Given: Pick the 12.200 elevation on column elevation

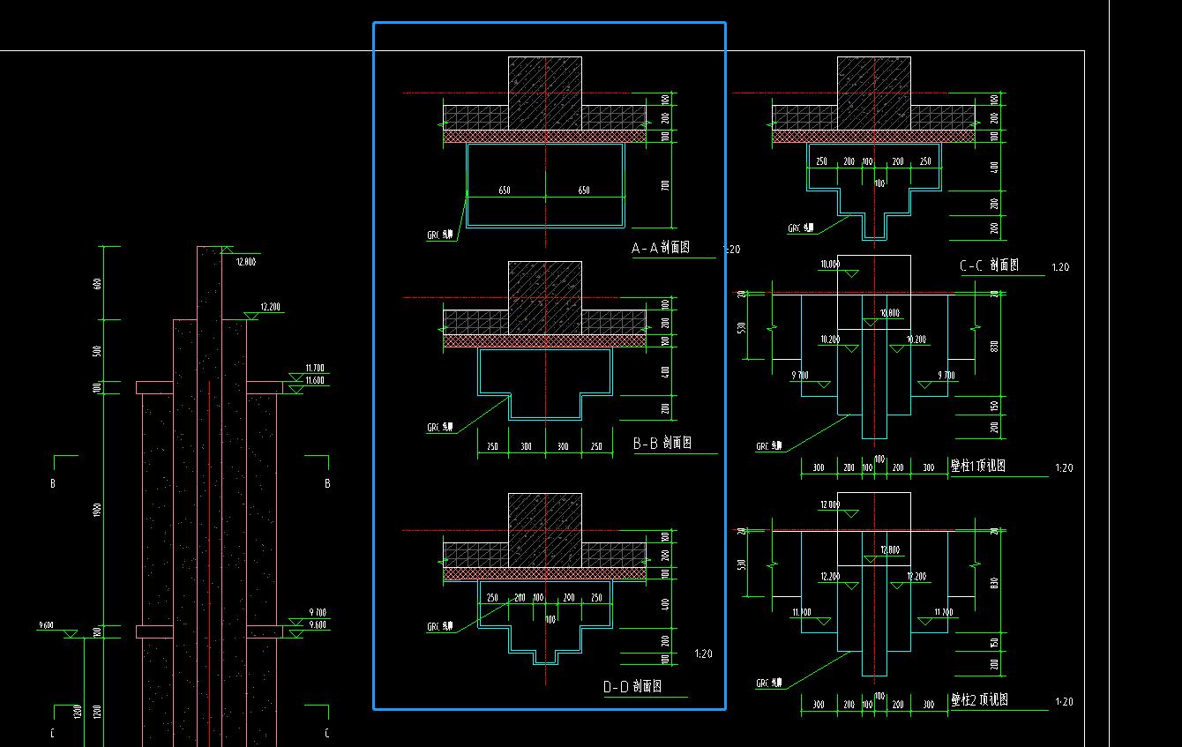Looking at the screenshot, I should click(271, 307).
